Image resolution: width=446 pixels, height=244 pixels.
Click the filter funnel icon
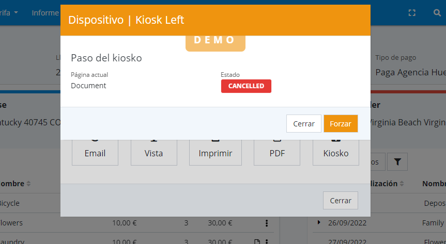[x=397, y=162]
